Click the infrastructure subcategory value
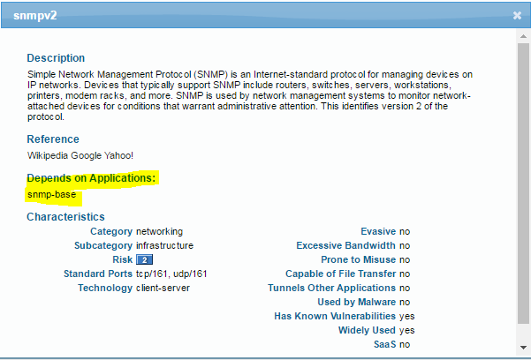The height and width of the screenshot is (360, 531). click(x=164, y=245)
